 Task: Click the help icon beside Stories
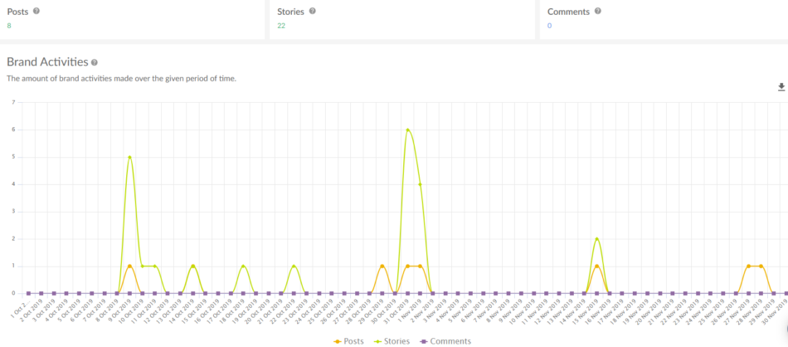coord(312,12)
